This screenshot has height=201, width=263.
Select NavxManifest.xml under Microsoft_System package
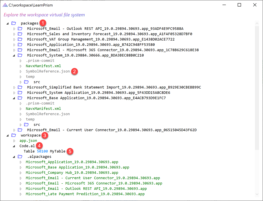[43, 66]
